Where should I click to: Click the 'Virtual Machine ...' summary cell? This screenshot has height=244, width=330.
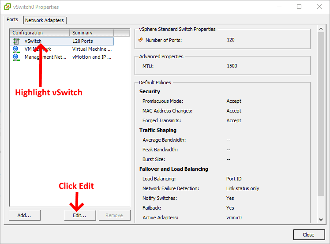(92, 49)
